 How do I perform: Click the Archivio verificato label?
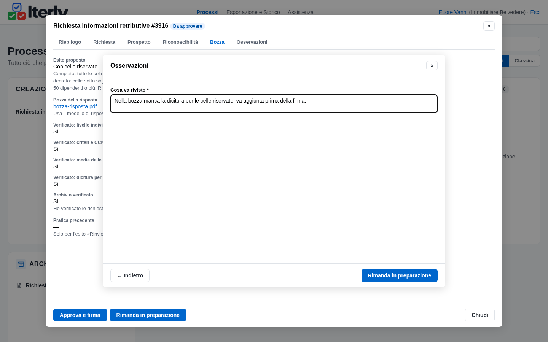click(x=73, y=195)
